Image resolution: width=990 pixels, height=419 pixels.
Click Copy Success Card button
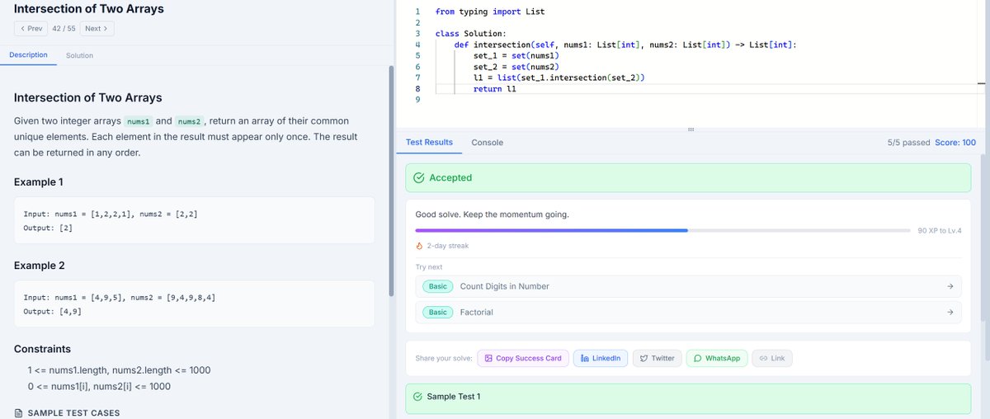pos(523,358)
